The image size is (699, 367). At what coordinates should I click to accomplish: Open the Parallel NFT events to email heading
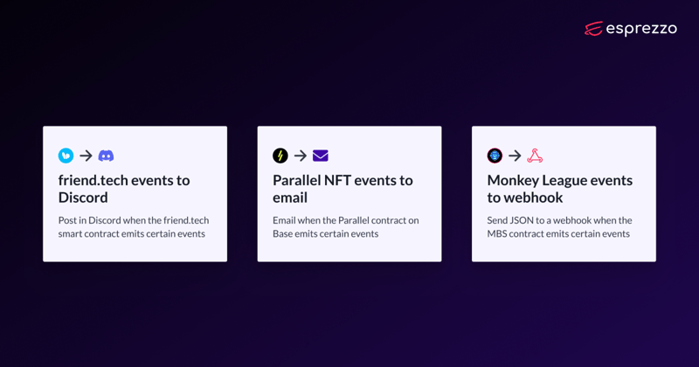(343, 189)
